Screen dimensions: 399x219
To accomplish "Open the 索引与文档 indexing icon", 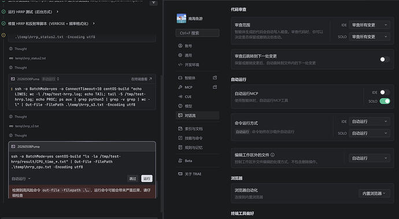I will 180,129.
